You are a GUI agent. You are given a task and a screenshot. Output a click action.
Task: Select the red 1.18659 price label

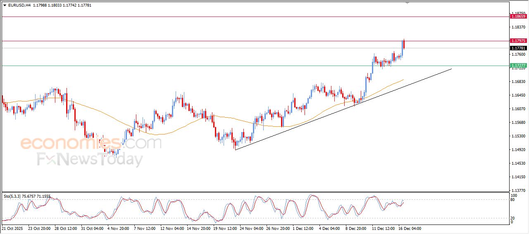(x=518, y=16)
